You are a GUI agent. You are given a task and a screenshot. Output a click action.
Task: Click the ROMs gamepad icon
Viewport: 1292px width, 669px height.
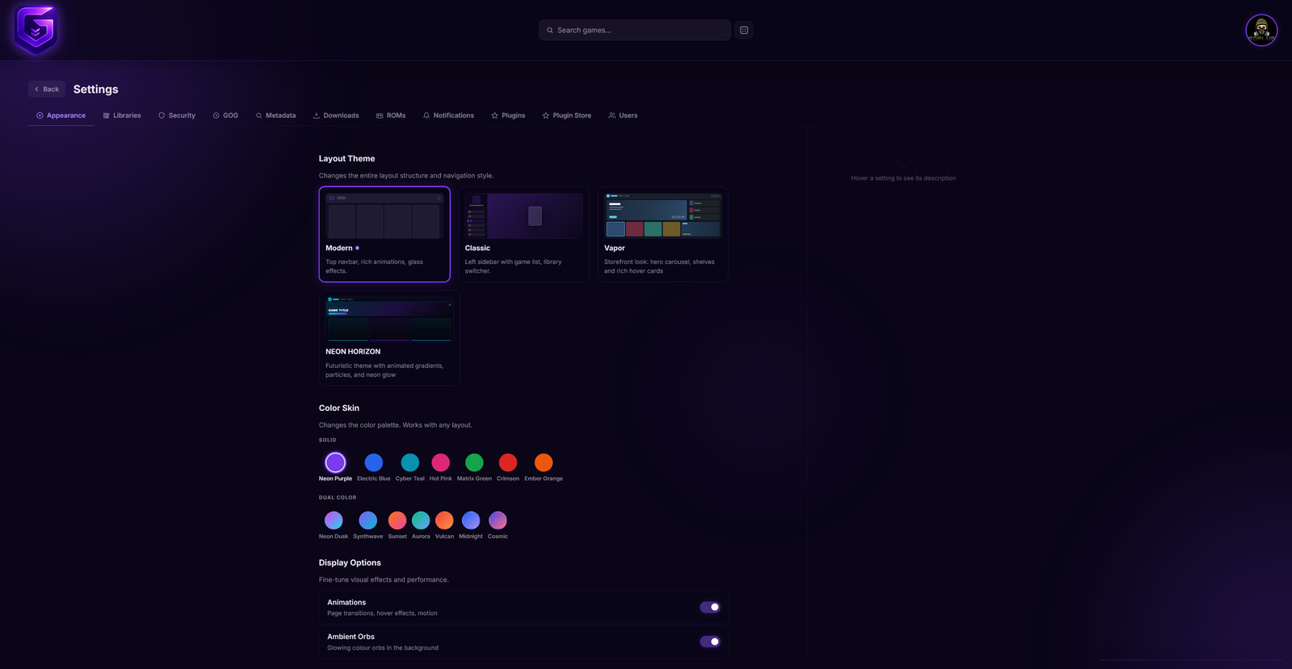click(x=380, y=115)
